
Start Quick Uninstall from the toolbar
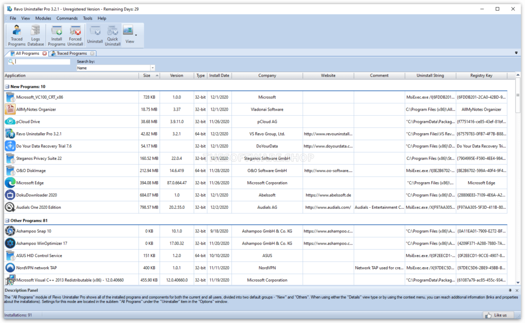(112, 35)
